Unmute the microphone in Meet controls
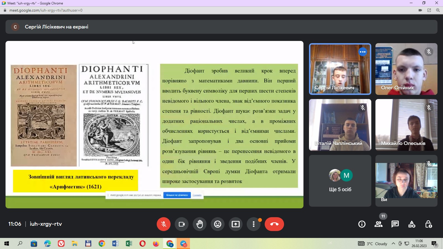This screenshot has width=443, height=249. [x=164, y=224]
